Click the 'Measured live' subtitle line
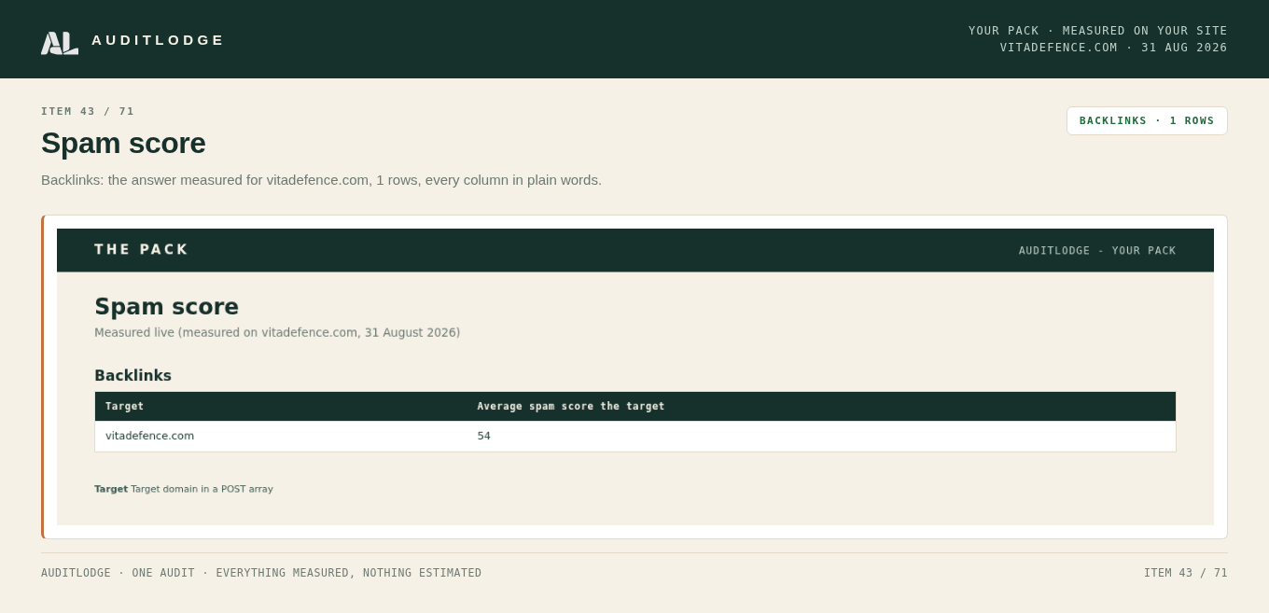This screenshot has width=1269, height=613. click(x=277, y=332)
